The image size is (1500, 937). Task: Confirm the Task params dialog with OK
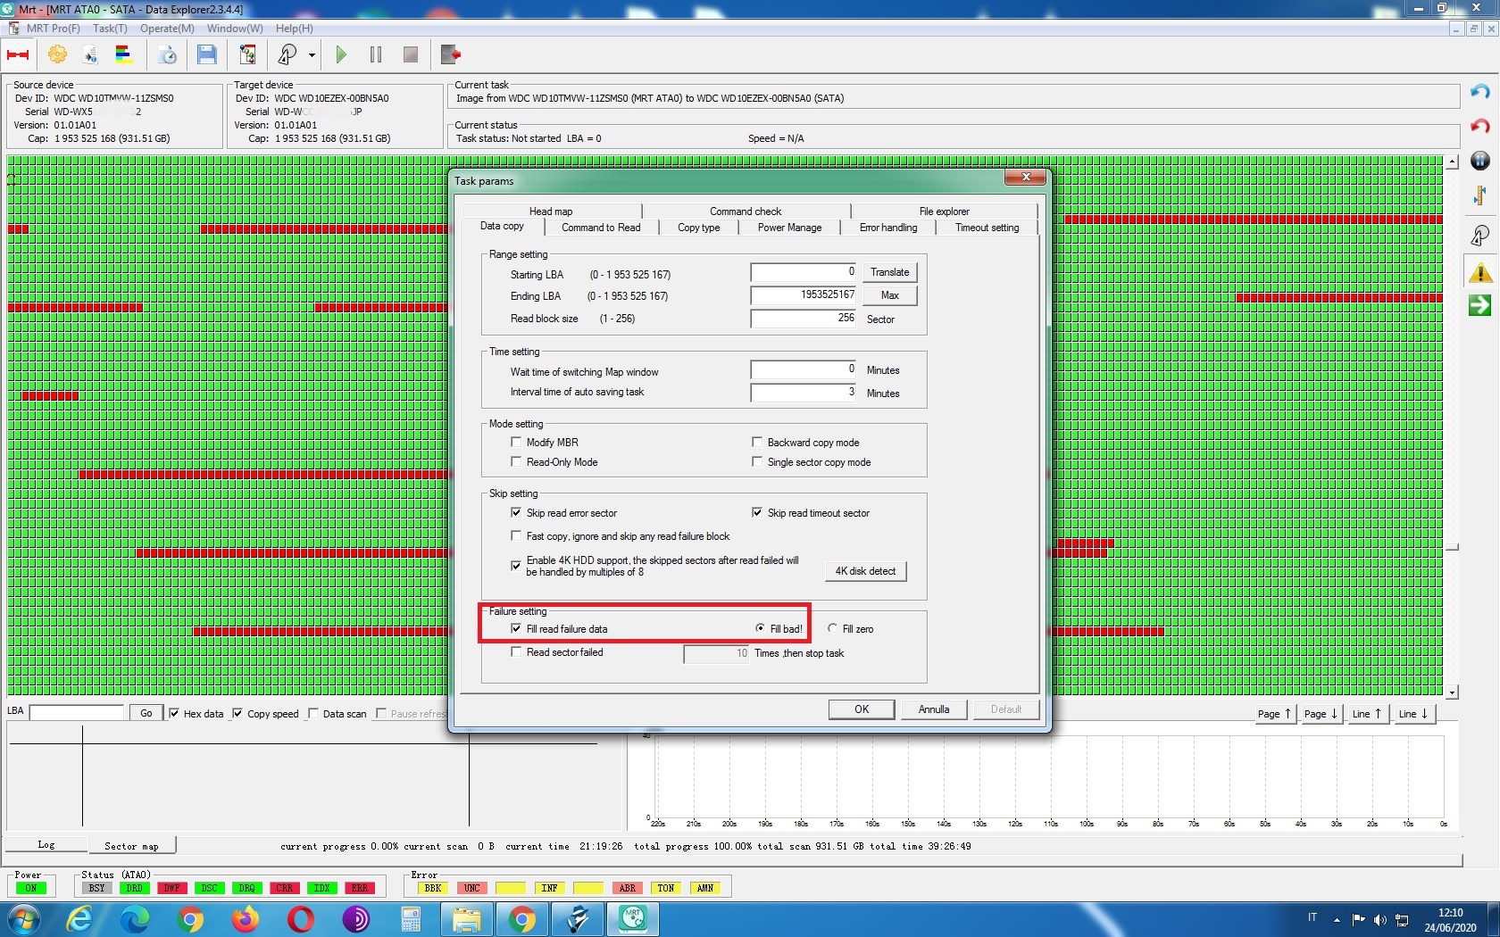tap(862, 709)
